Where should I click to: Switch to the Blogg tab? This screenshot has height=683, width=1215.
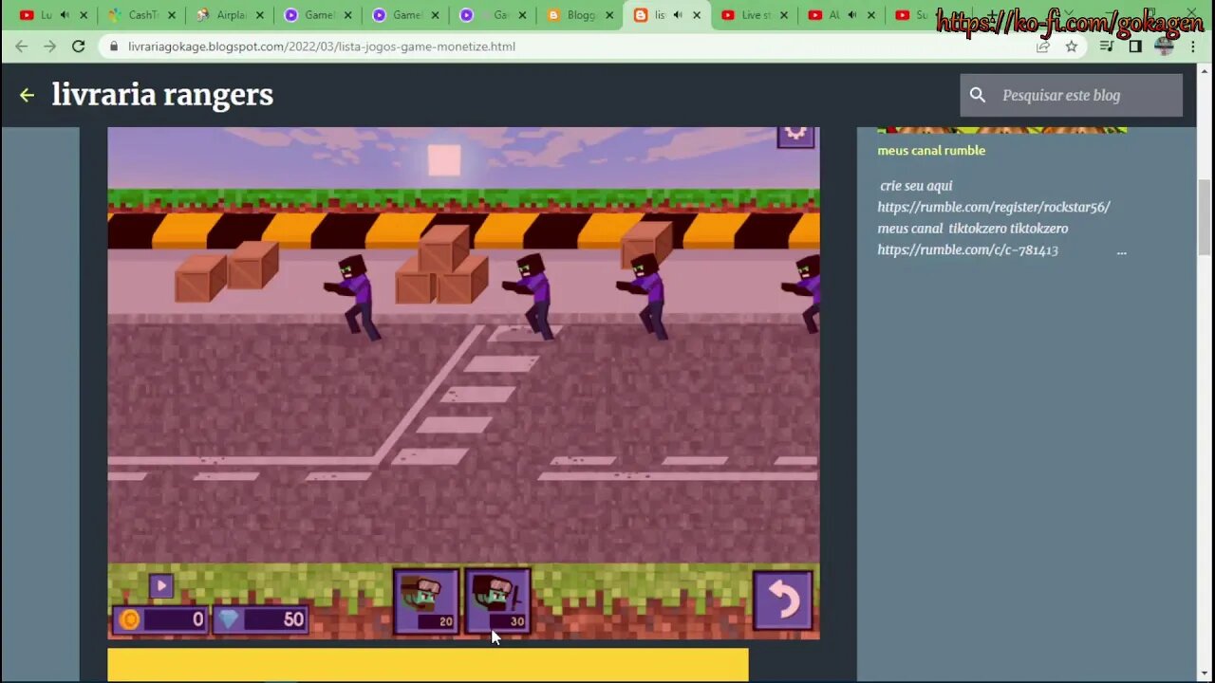(581, 15)
